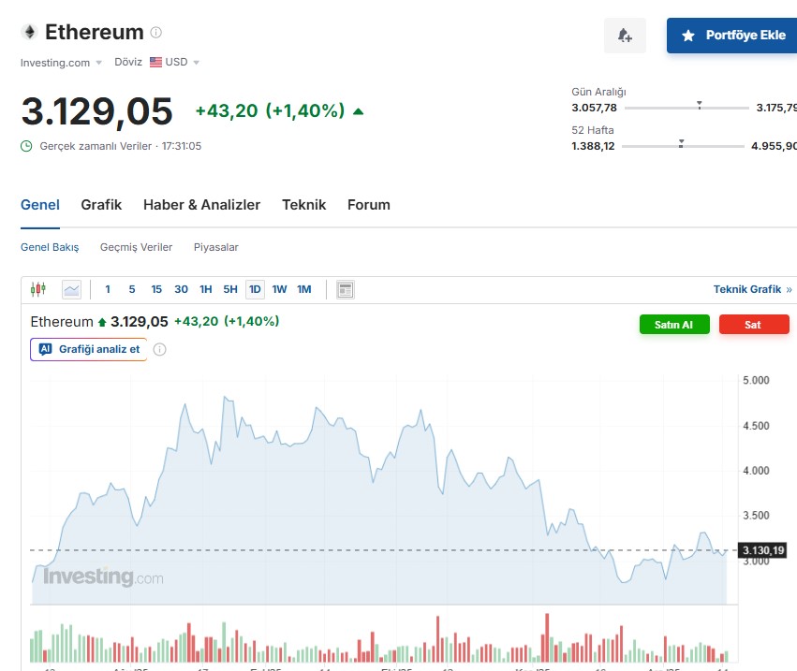Click the AI 'Grafiği analiz et' icon
Image resolution: width=797 pixels, height=671 pixels.
[46, 348]
